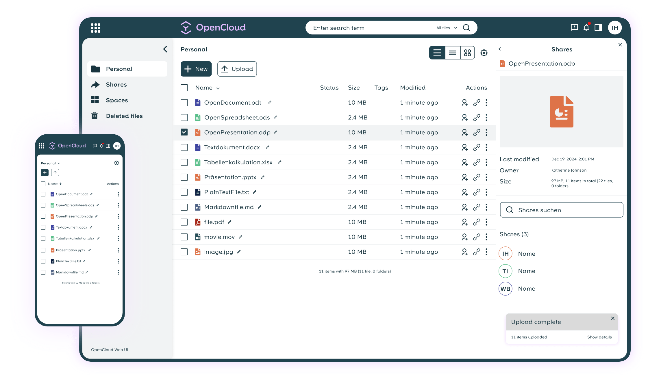Open the view settings gear icon

484,53
